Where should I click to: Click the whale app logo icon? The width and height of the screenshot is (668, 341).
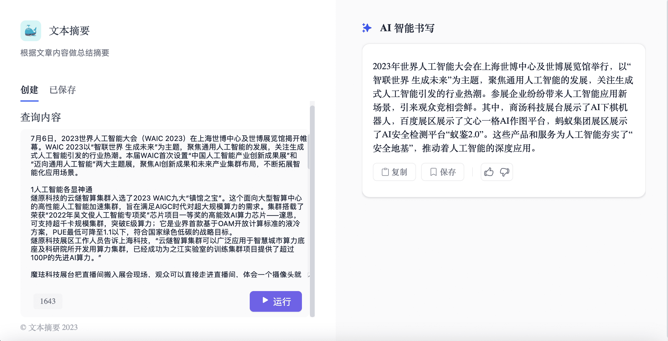click(x=31, y=31)
